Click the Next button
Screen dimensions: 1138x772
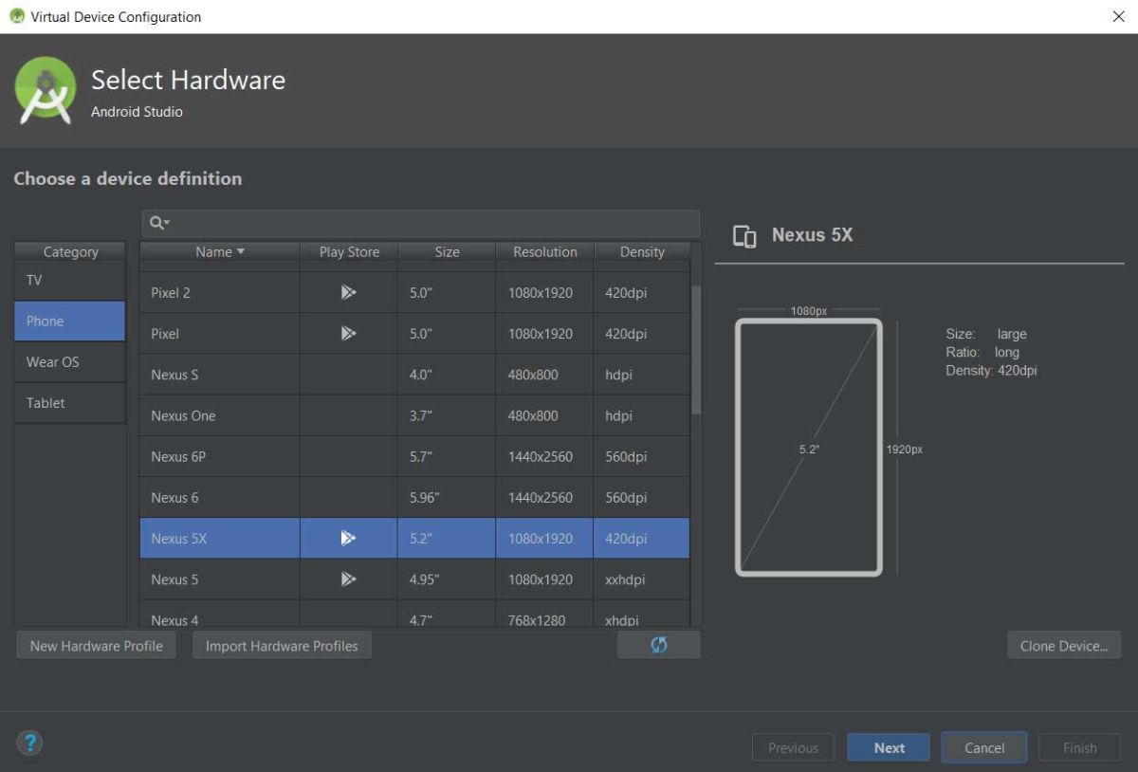click(889, 747)
